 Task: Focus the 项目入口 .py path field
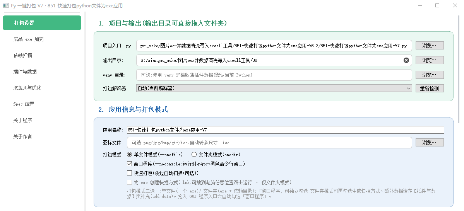click(x=274, y=46)
